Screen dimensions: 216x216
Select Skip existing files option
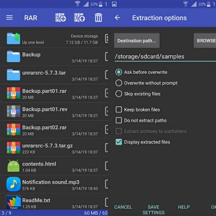click(x=119, y=94)
